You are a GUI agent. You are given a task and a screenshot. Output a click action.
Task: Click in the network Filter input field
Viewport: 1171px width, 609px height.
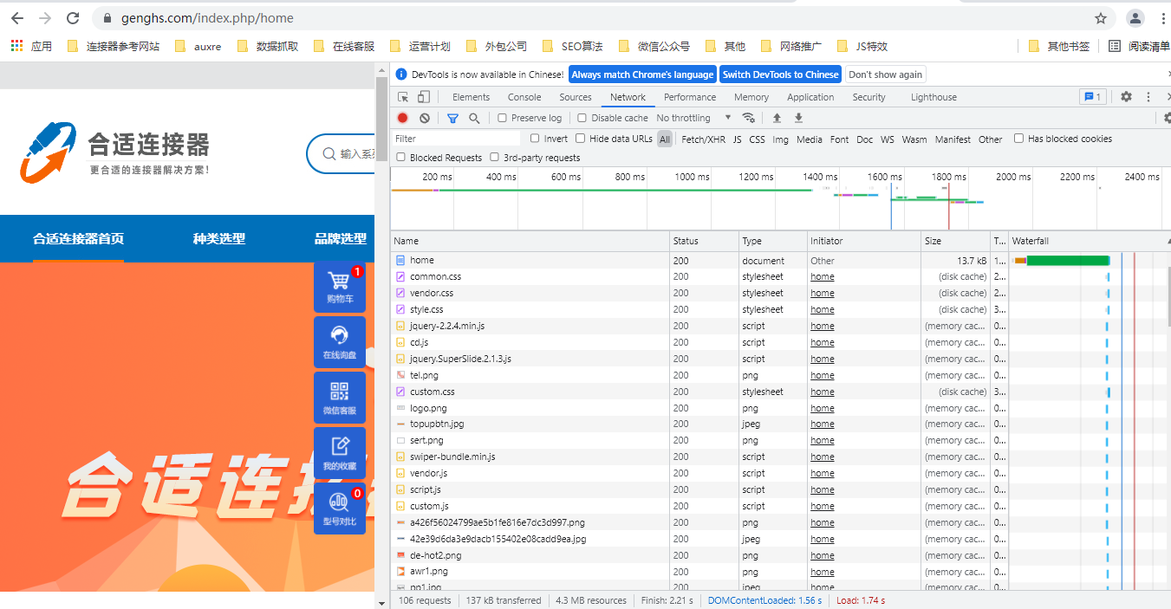[x=456, y=139]
